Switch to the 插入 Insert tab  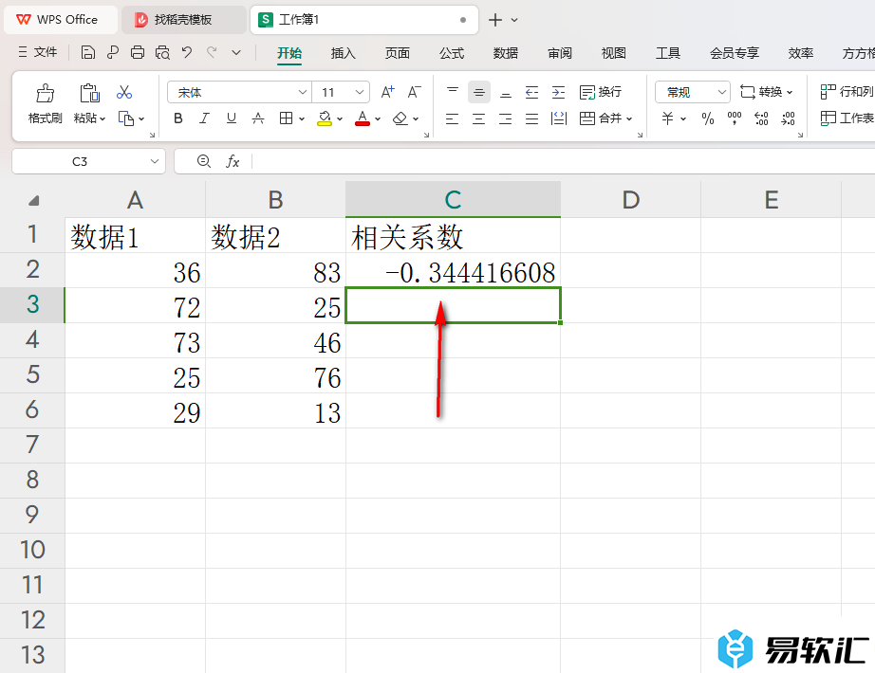[x=344, y=53]
